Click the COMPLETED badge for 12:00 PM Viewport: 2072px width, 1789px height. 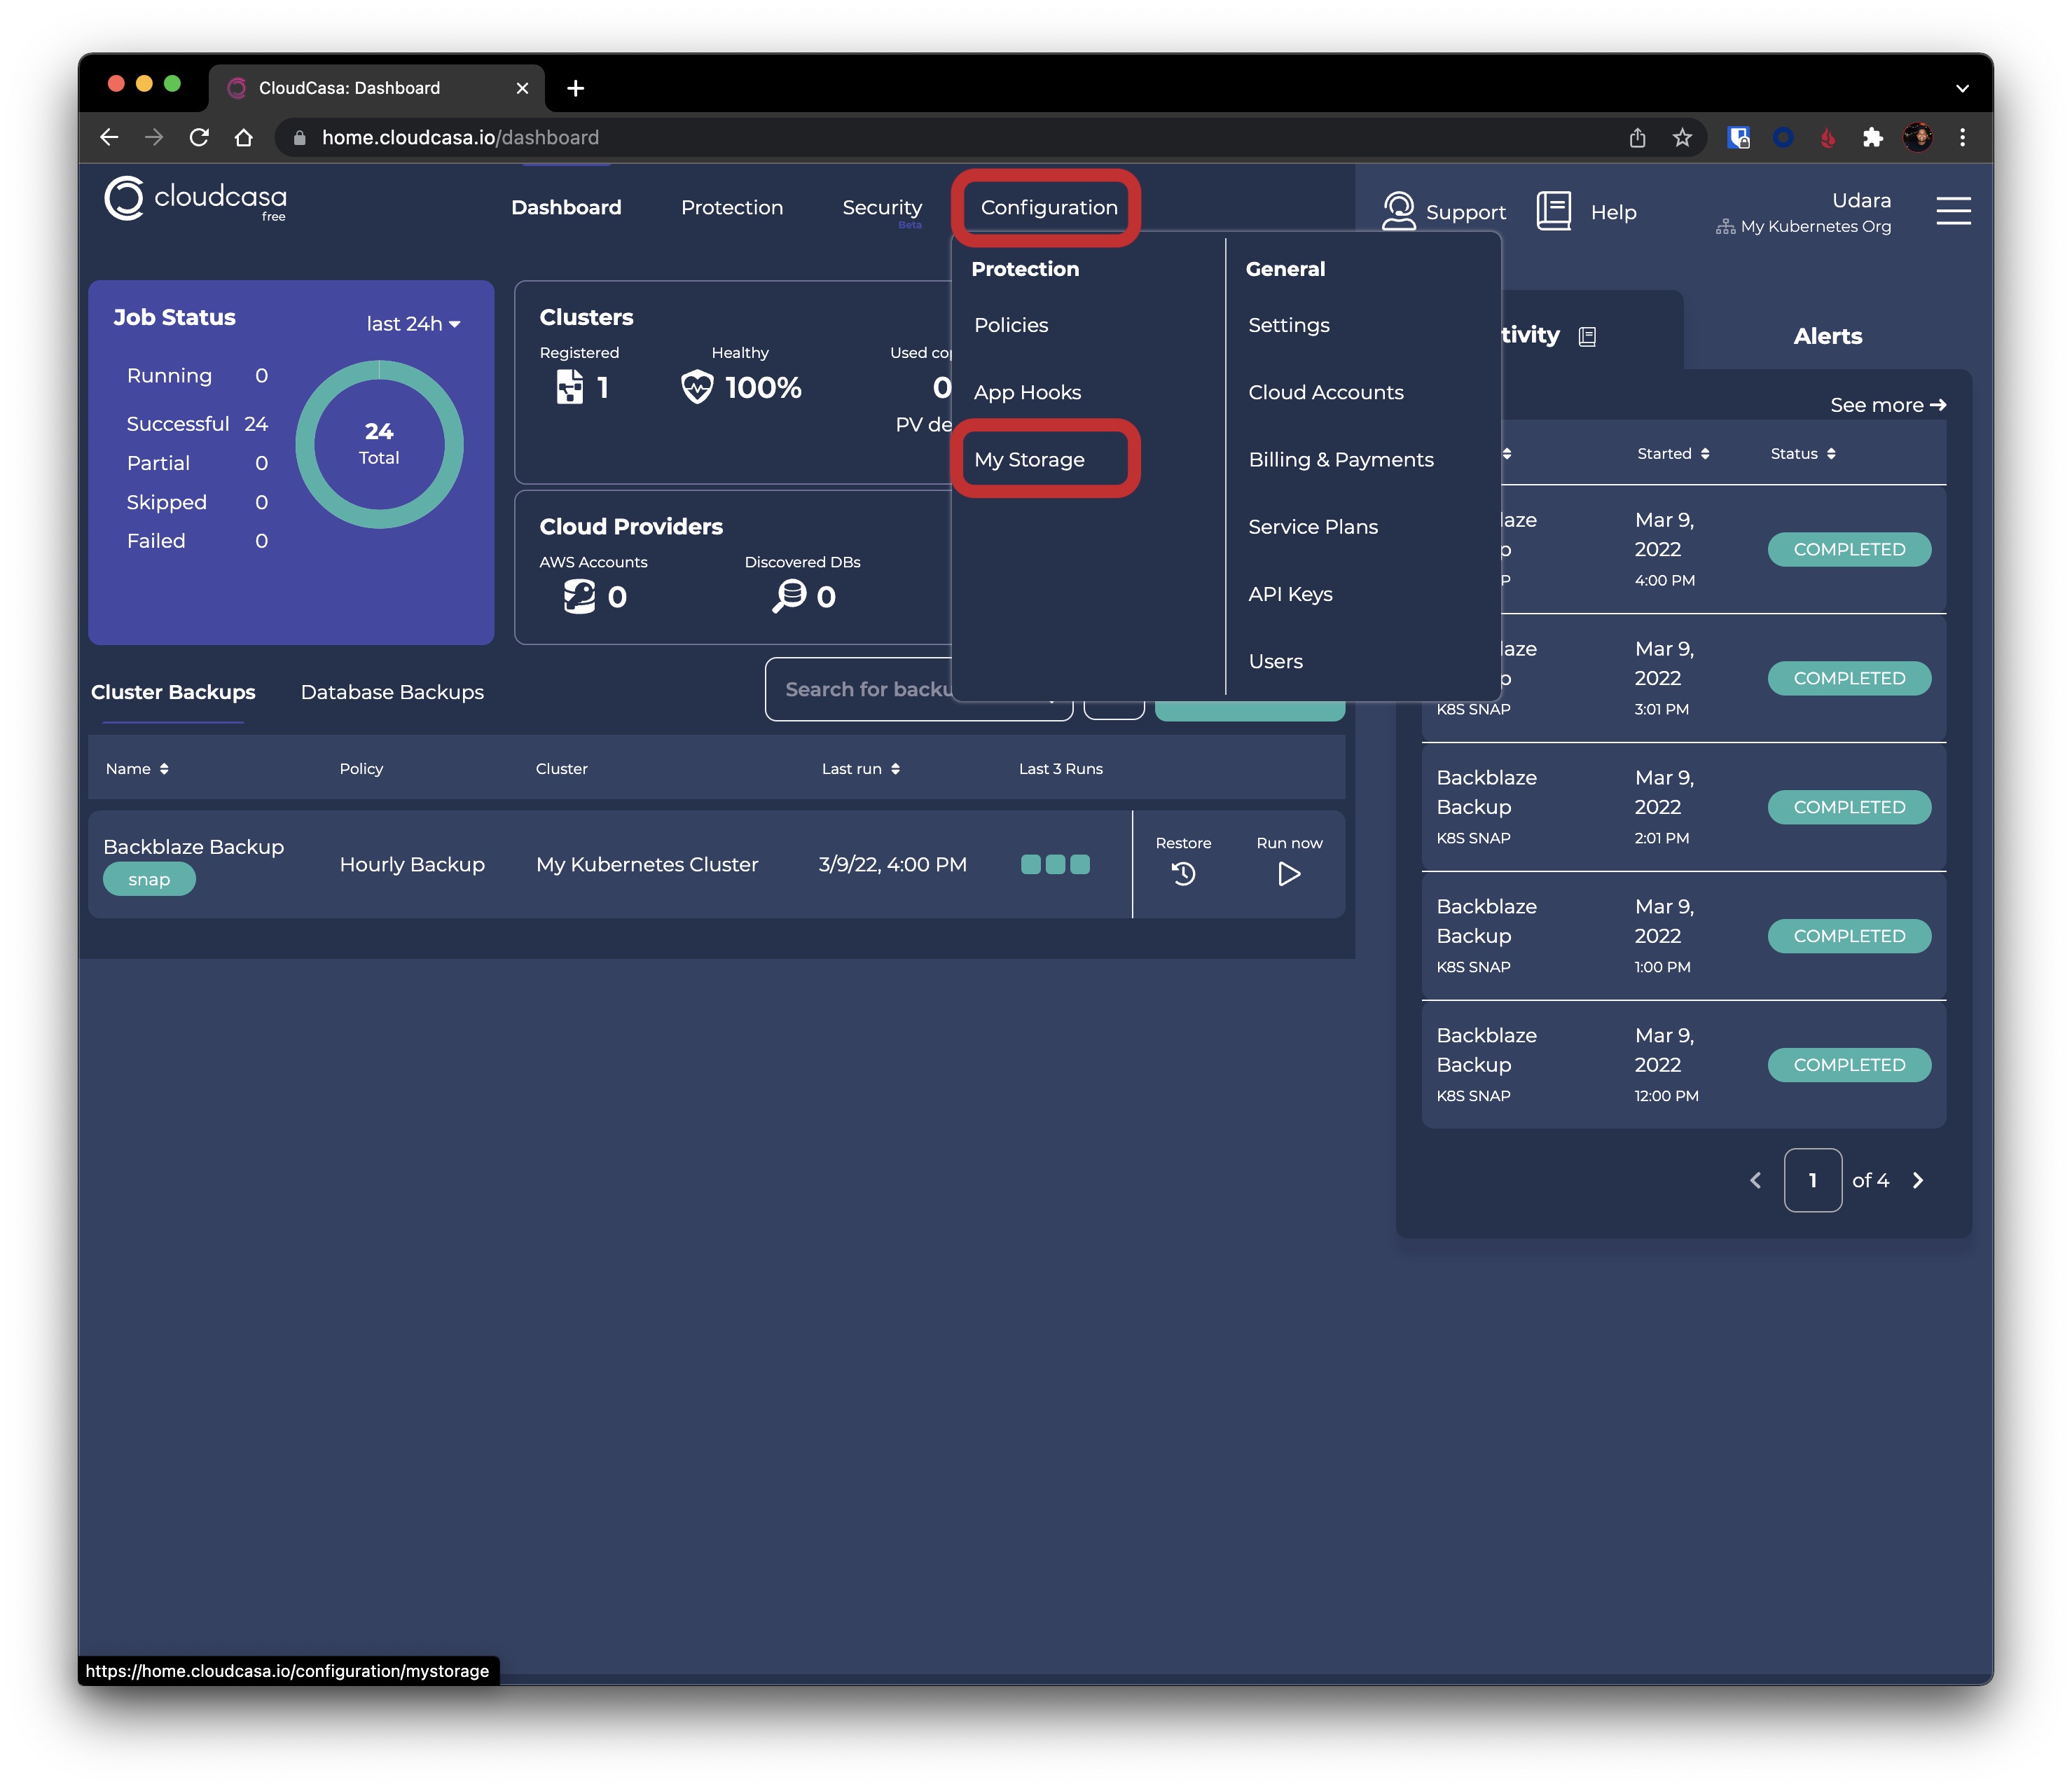(x=1848, y=1064)
